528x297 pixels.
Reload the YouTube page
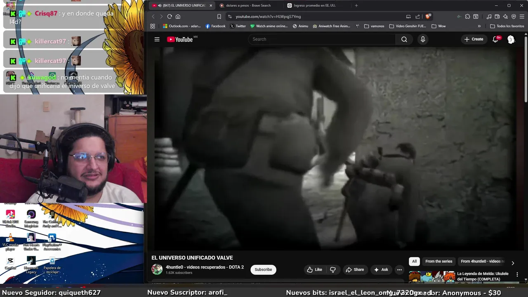point(170,16)
